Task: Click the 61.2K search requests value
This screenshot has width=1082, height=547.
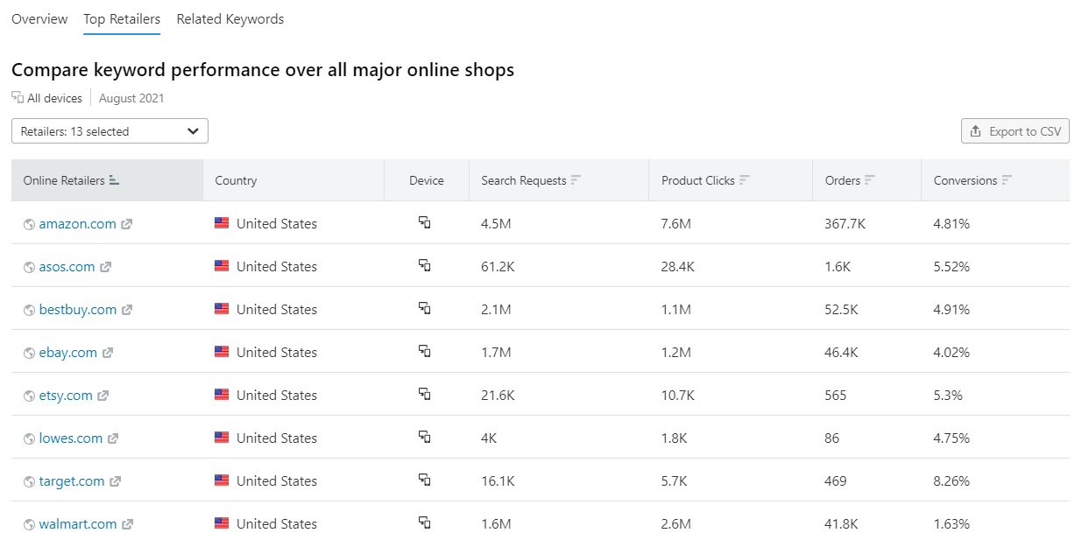Action: [x=499, y=267]
